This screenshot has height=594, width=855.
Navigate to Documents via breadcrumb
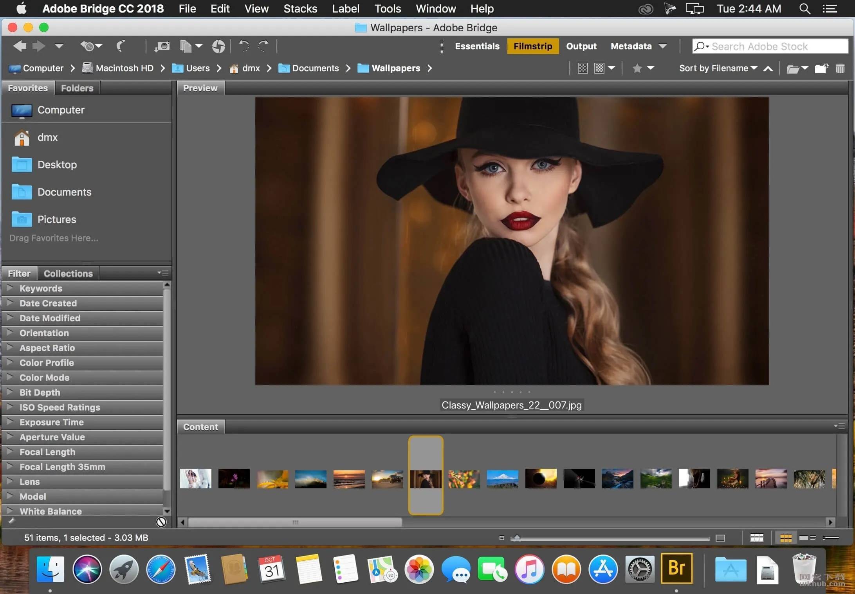point(315,68)
